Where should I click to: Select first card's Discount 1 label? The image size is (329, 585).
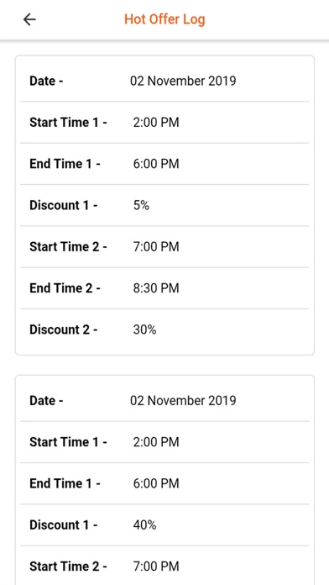(x=63, y=205)
